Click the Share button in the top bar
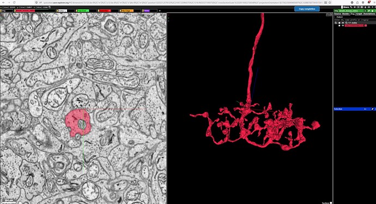The height and width of the screenshot is (204, 376). tap(346, 7)
